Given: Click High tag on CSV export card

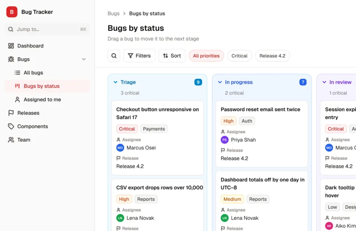Looking at the screenshot, I should (124, 199).
